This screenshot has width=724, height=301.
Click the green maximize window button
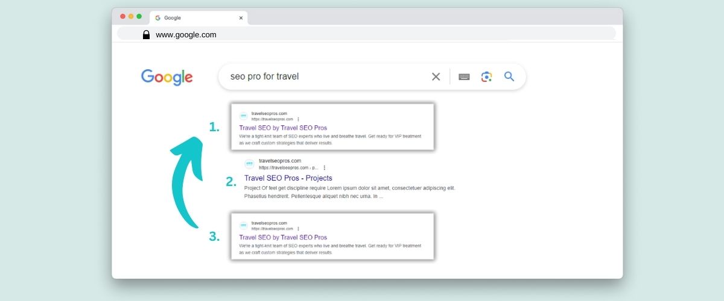coord(139,16)
